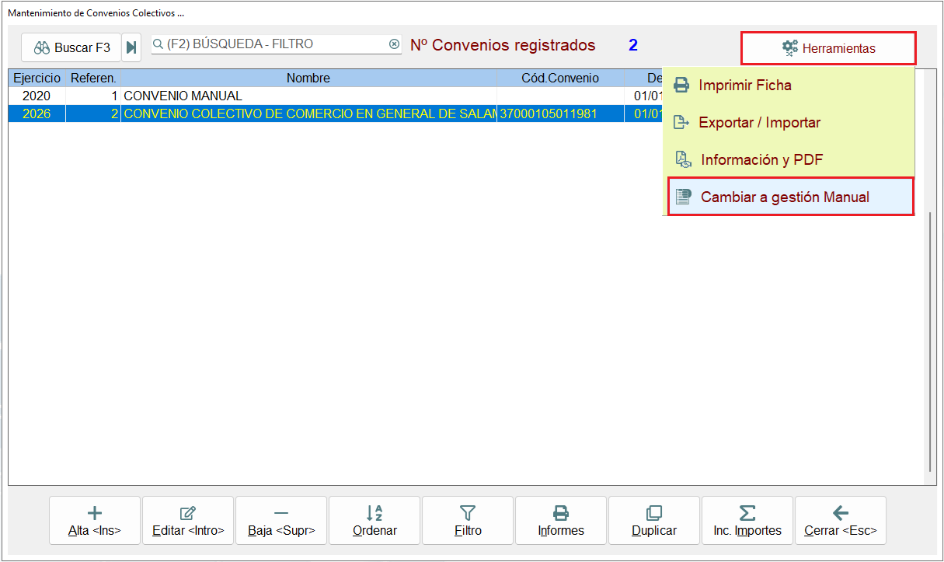Click the Editar pencil button

(x=188, y=521)
